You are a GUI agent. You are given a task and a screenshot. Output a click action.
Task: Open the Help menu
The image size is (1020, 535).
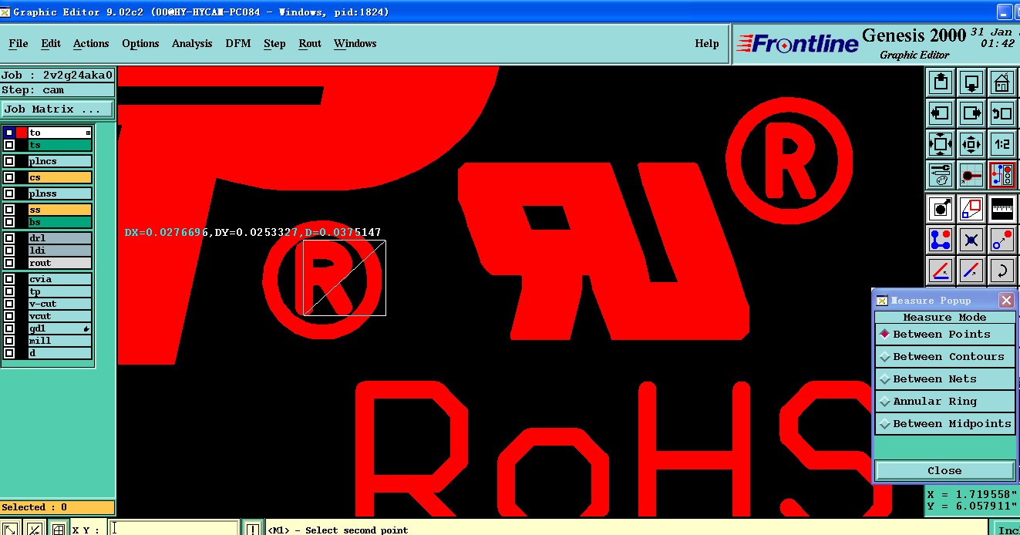pyautogui.click(x=707, y=43)
